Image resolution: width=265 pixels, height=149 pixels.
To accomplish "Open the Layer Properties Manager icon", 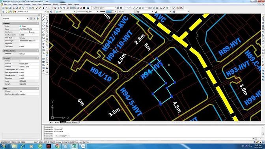I will coord(3,12).
